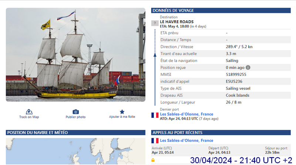Click the Publier photo camera icon
This screenshot has width=296, height=165.
(76, 112)
